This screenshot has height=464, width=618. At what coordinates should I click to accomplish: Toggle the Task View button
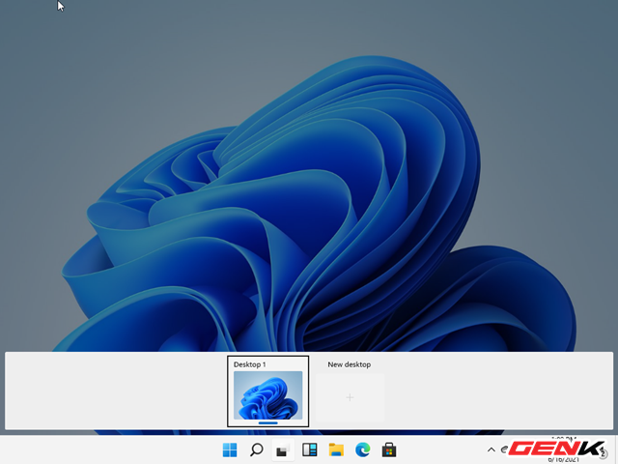click(x=283, y=449)
